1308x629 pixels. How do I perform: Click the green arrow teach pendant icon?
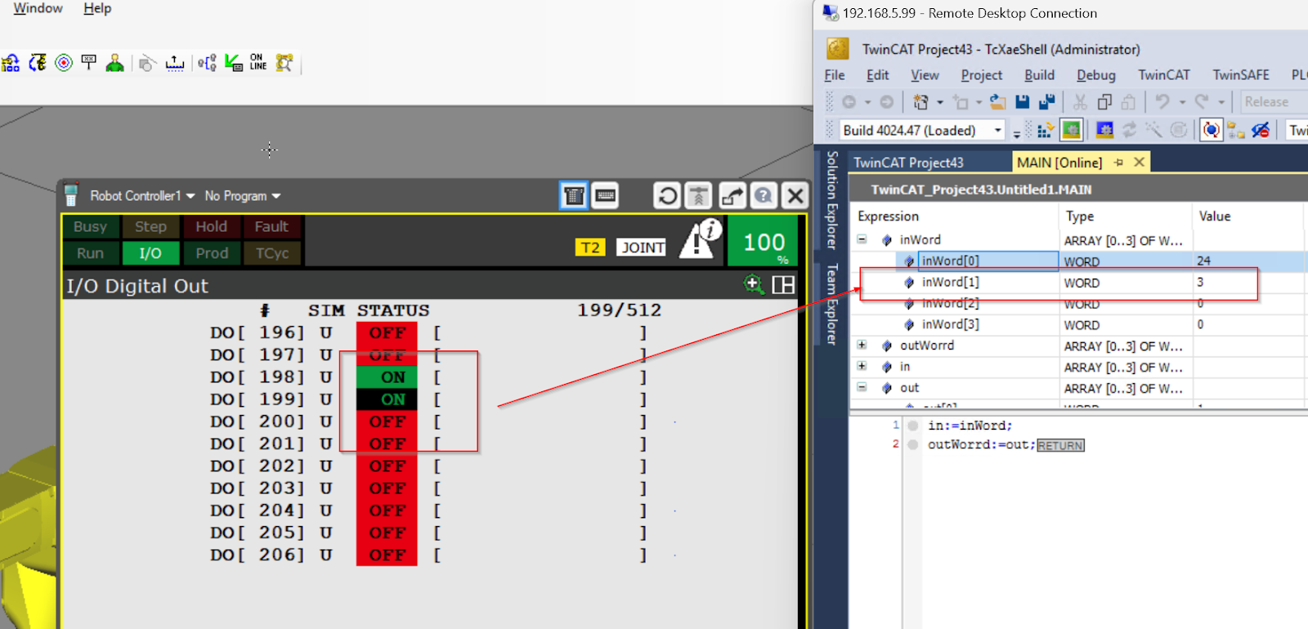tap(234, 63)
